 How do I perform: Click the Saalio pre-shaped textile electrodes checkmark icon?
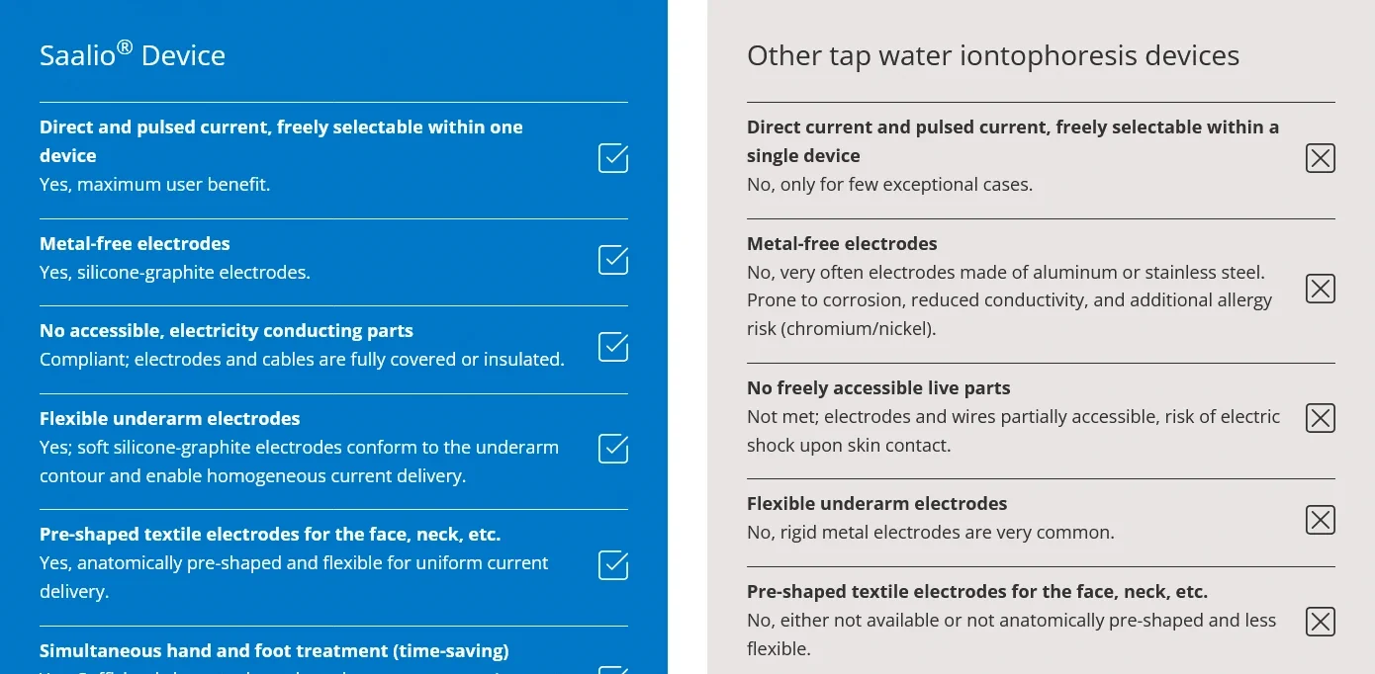pos(613,565)
